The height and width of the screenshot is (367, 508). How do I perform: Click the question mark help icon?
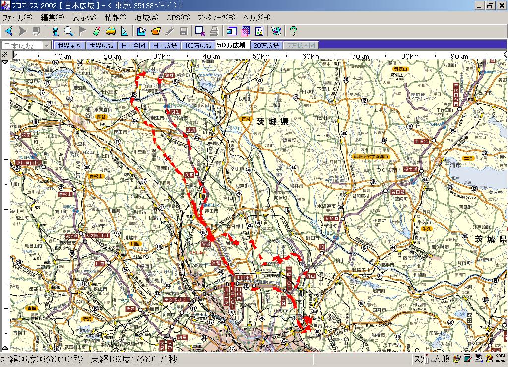tap(293, 31)
